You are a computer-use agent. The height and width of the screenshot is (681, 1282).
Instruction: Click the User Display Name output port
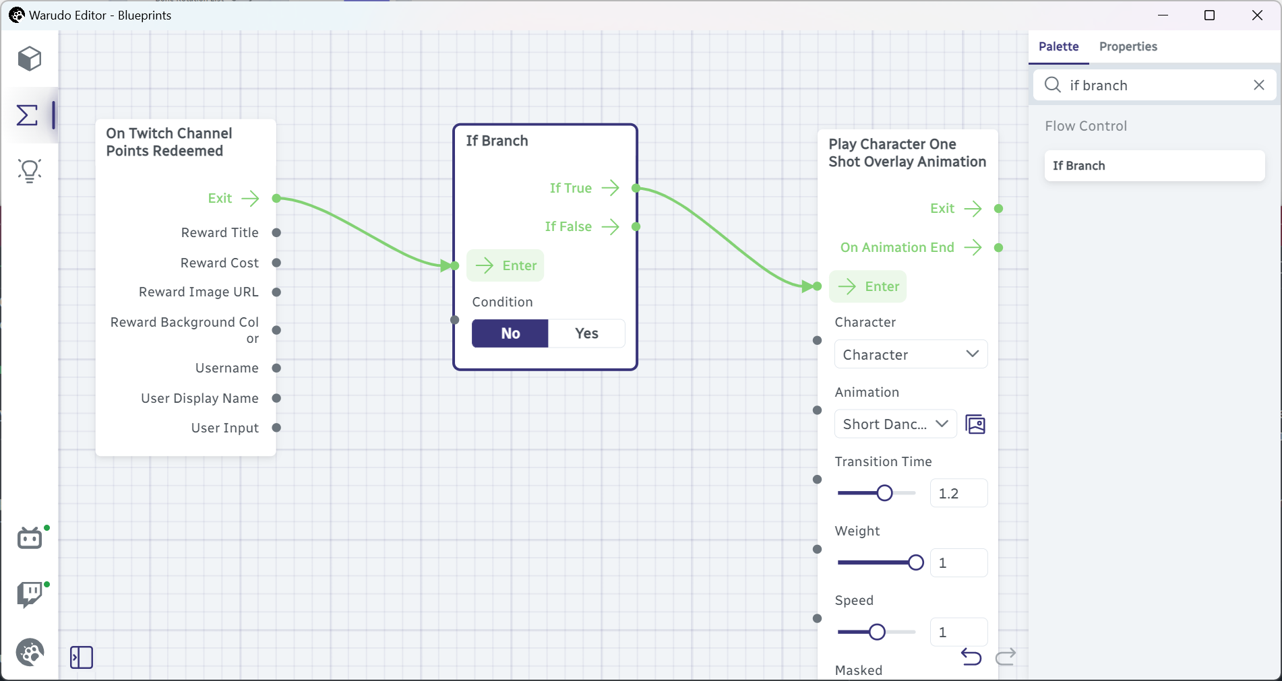coord(276,398)
